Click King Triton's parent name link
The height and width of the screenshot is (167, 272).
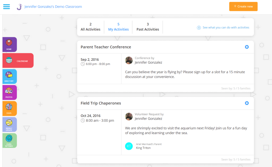click(x=143, y=148)
